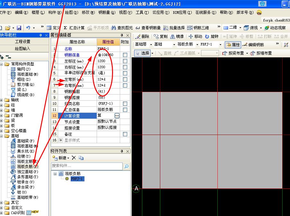
Task: Click 按梁布置 place by beam
Action: (233, 53)
